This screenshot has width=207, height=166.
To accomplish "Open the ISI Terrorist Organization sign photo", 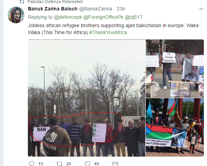I will (175, 69).
